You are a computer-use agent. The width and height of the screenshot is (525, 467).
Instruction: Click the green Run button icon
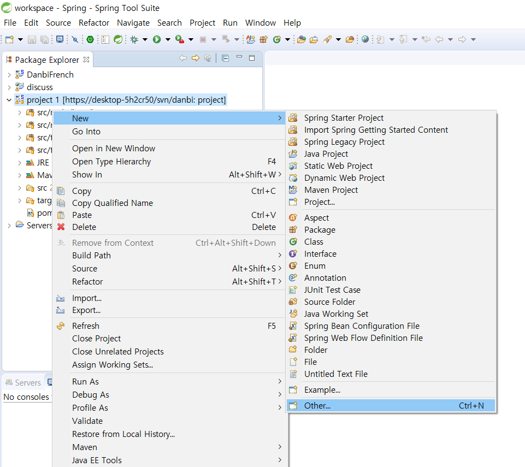point(157,39)
